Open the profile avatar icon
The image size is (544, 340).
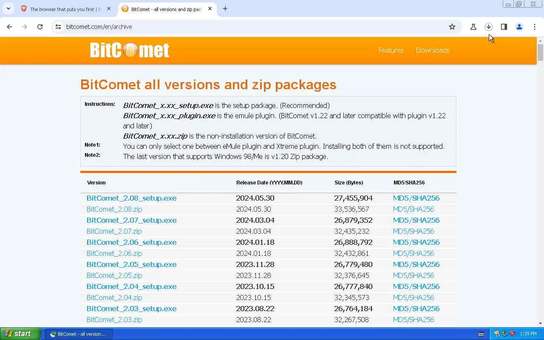coord(519,27)
